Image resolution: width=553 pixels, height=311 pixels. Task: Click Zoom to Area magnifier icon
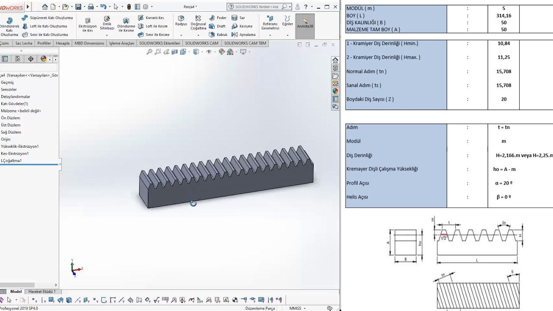(x=158, y=52)
